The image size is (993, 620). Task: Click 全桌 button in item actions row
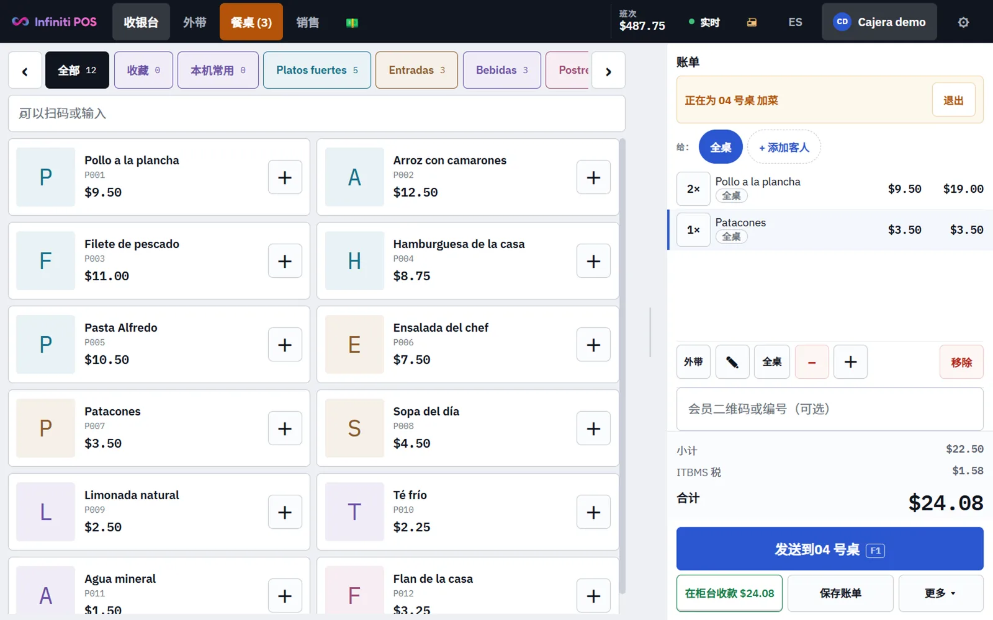(772, 362)
